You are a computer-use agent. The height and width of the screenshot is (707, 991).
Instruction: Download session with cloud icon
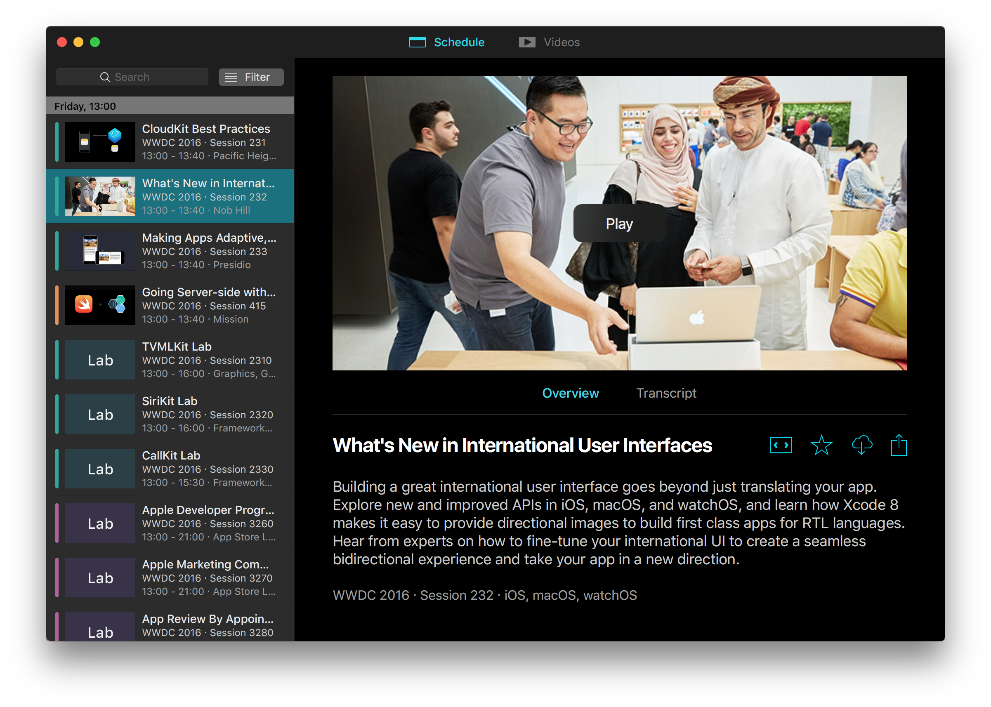[862, 445]
